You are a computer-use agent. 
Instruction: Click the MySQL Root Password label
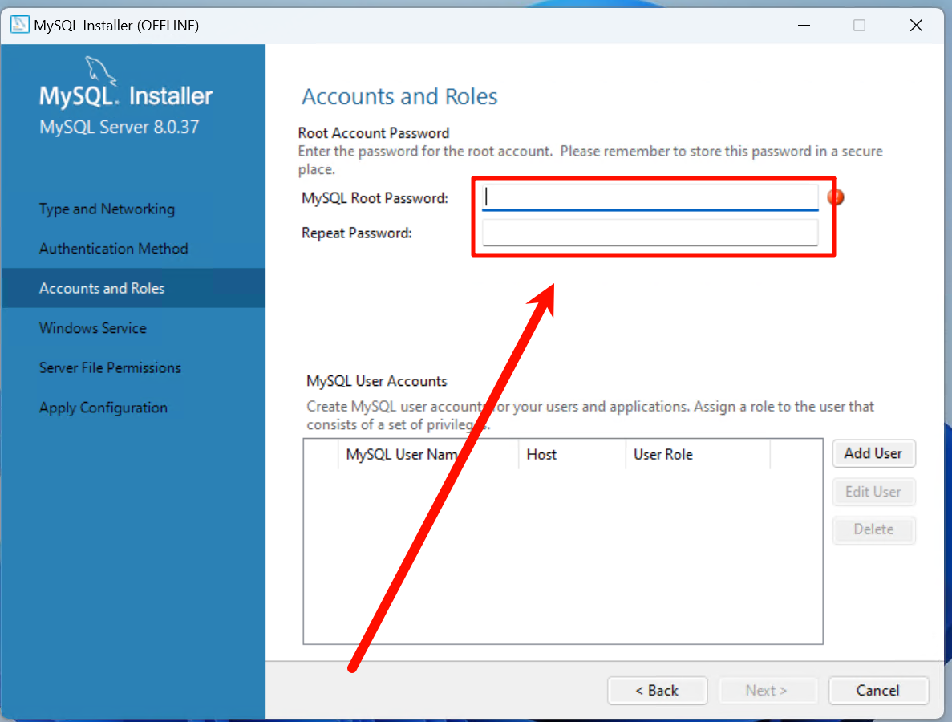tap(375, 198)
